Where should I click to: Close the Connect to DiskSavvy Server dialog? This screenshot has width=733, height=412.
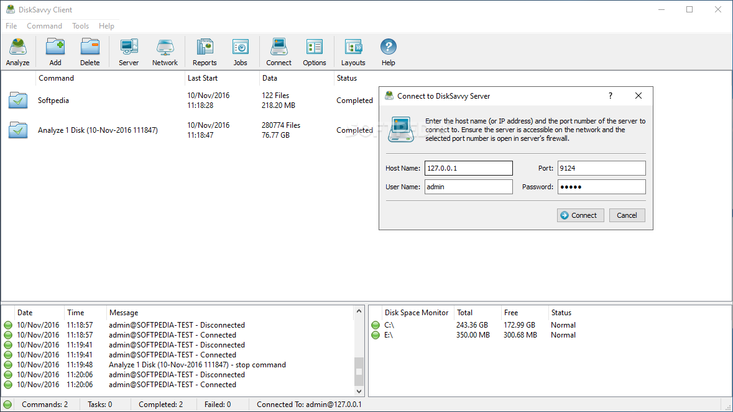pyautogui.click(x=638, y=96)
